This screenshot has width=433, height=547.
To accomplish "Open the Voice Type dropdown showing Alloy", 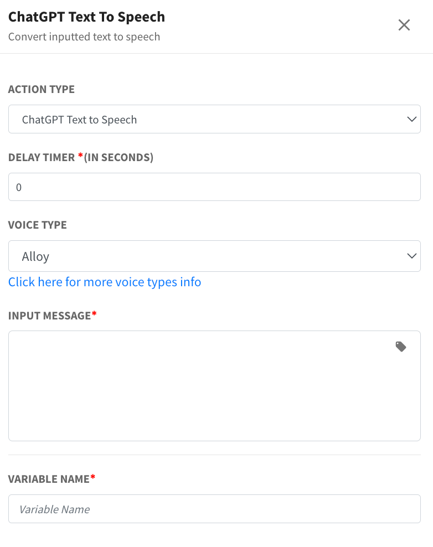I will pyautogui.click(x=214, y=256).
